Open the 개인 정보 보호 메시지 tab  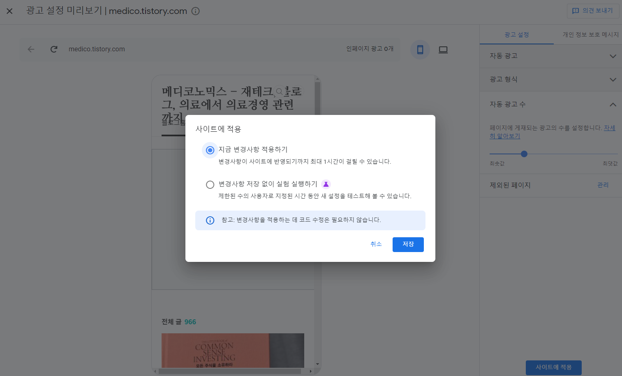point(590,34)
